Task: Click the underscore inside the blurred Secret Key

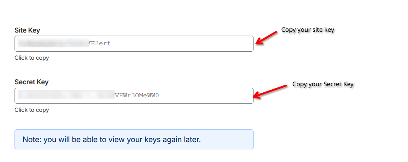Action: tap(93, 98)
